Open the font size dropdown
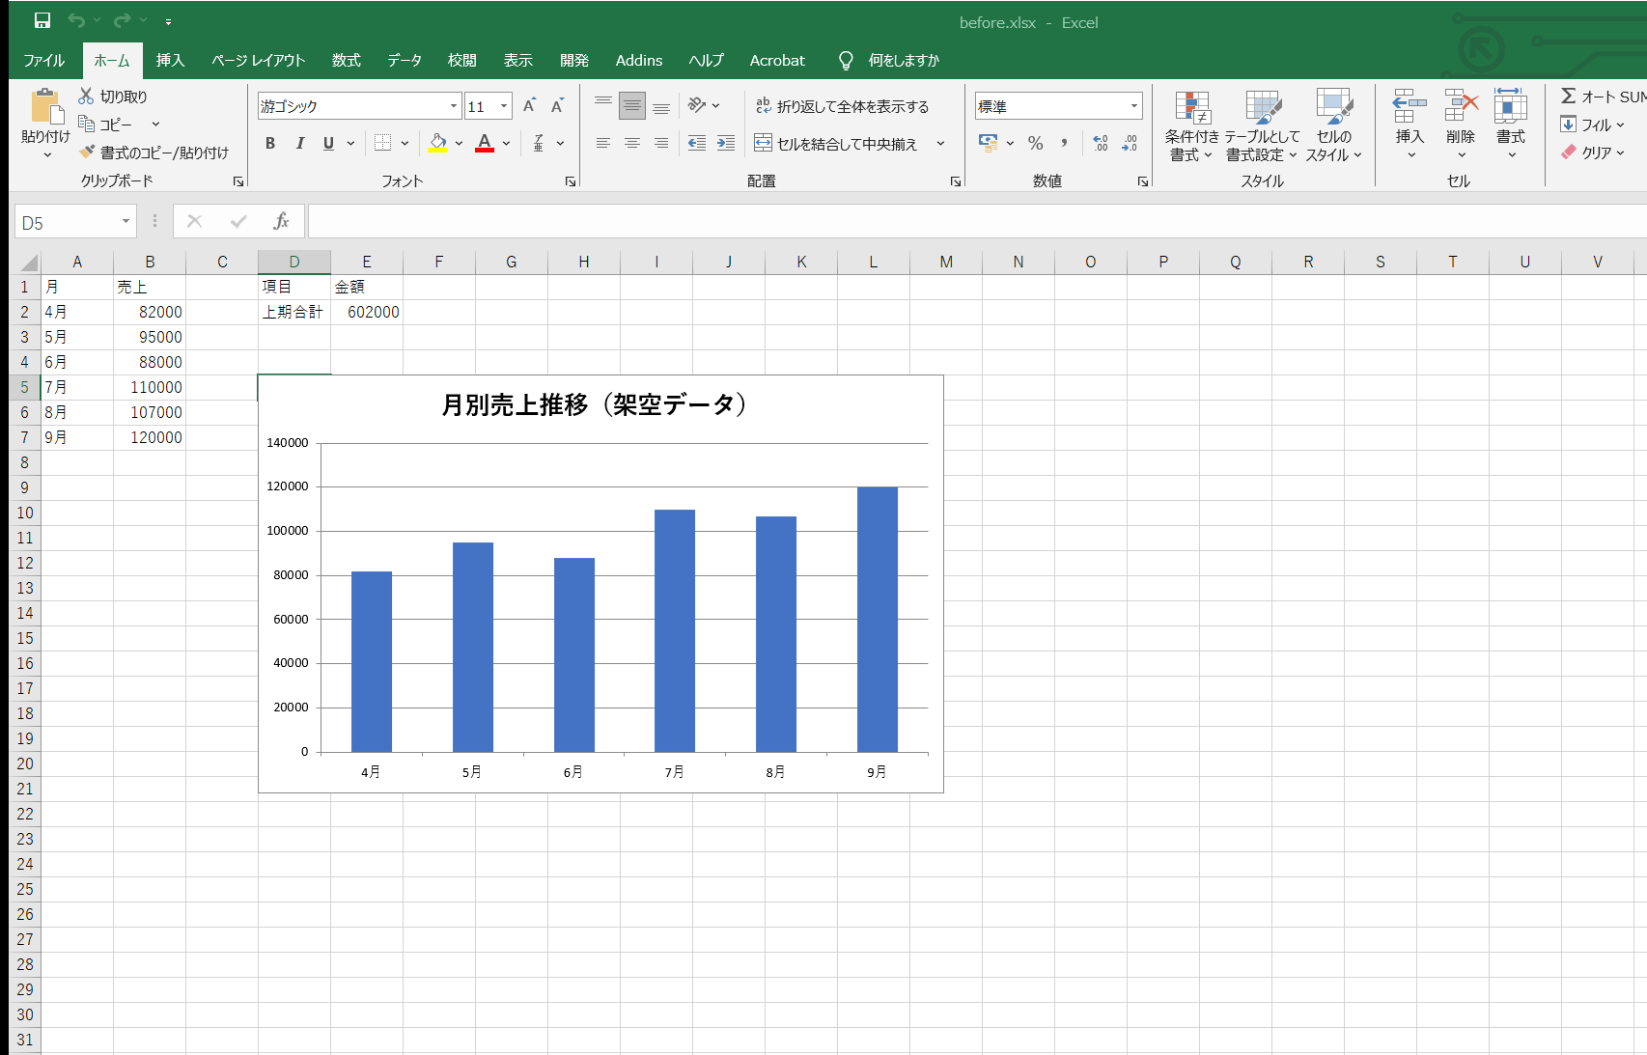 point(504,106)
